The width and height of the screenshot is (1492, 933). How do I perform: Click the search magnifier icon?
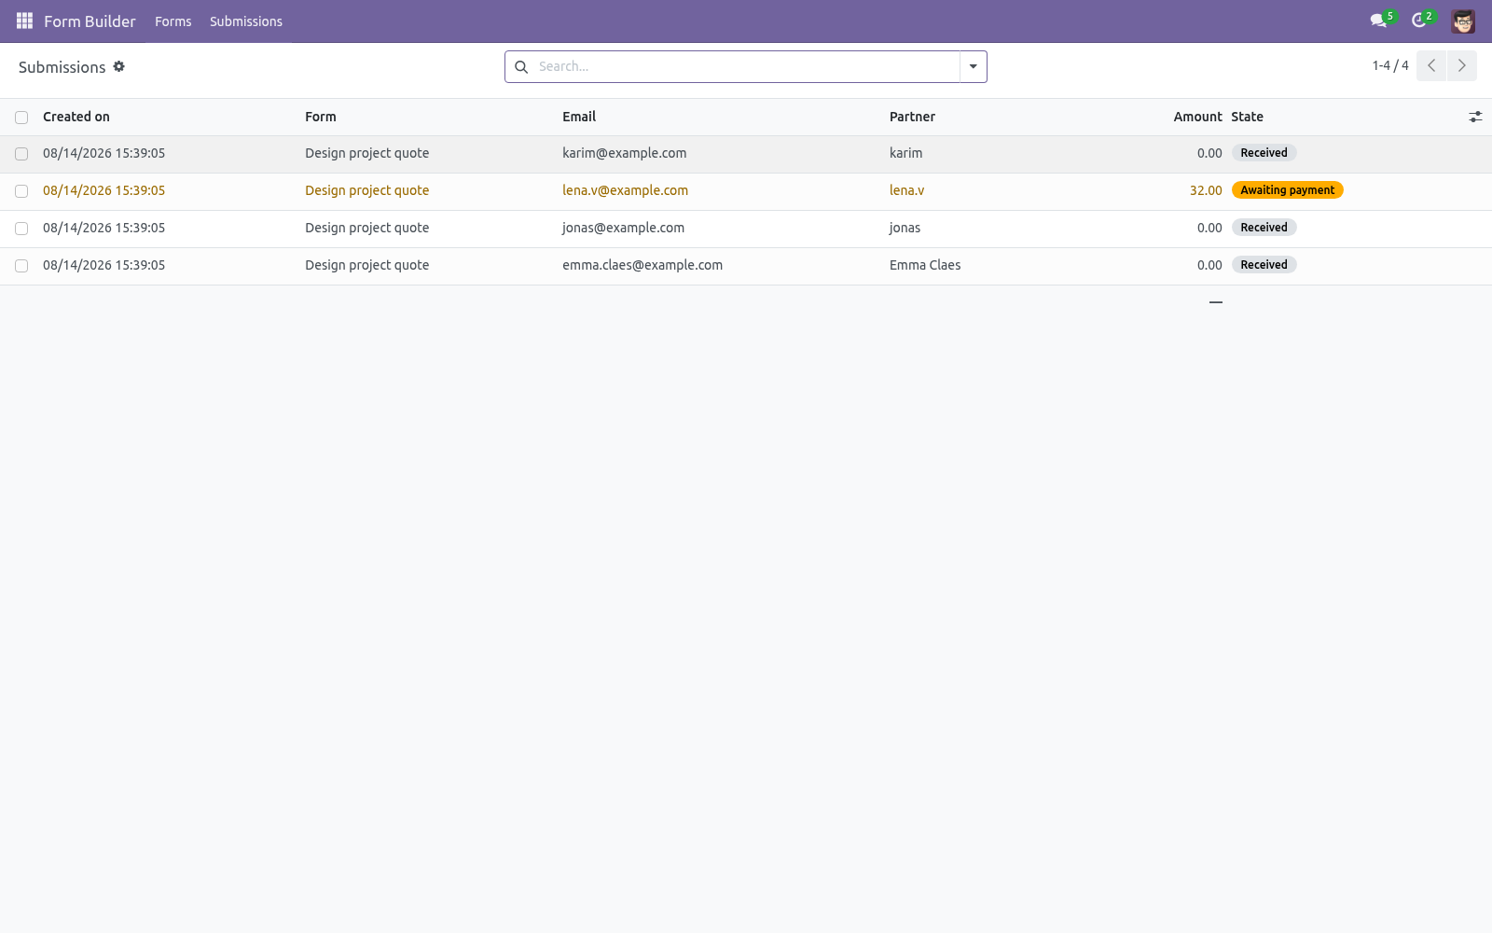click(521, 67)
